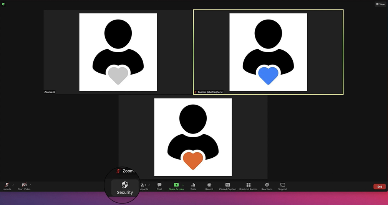
Task: Open the Participants list
Action: [x=143, y=186]
